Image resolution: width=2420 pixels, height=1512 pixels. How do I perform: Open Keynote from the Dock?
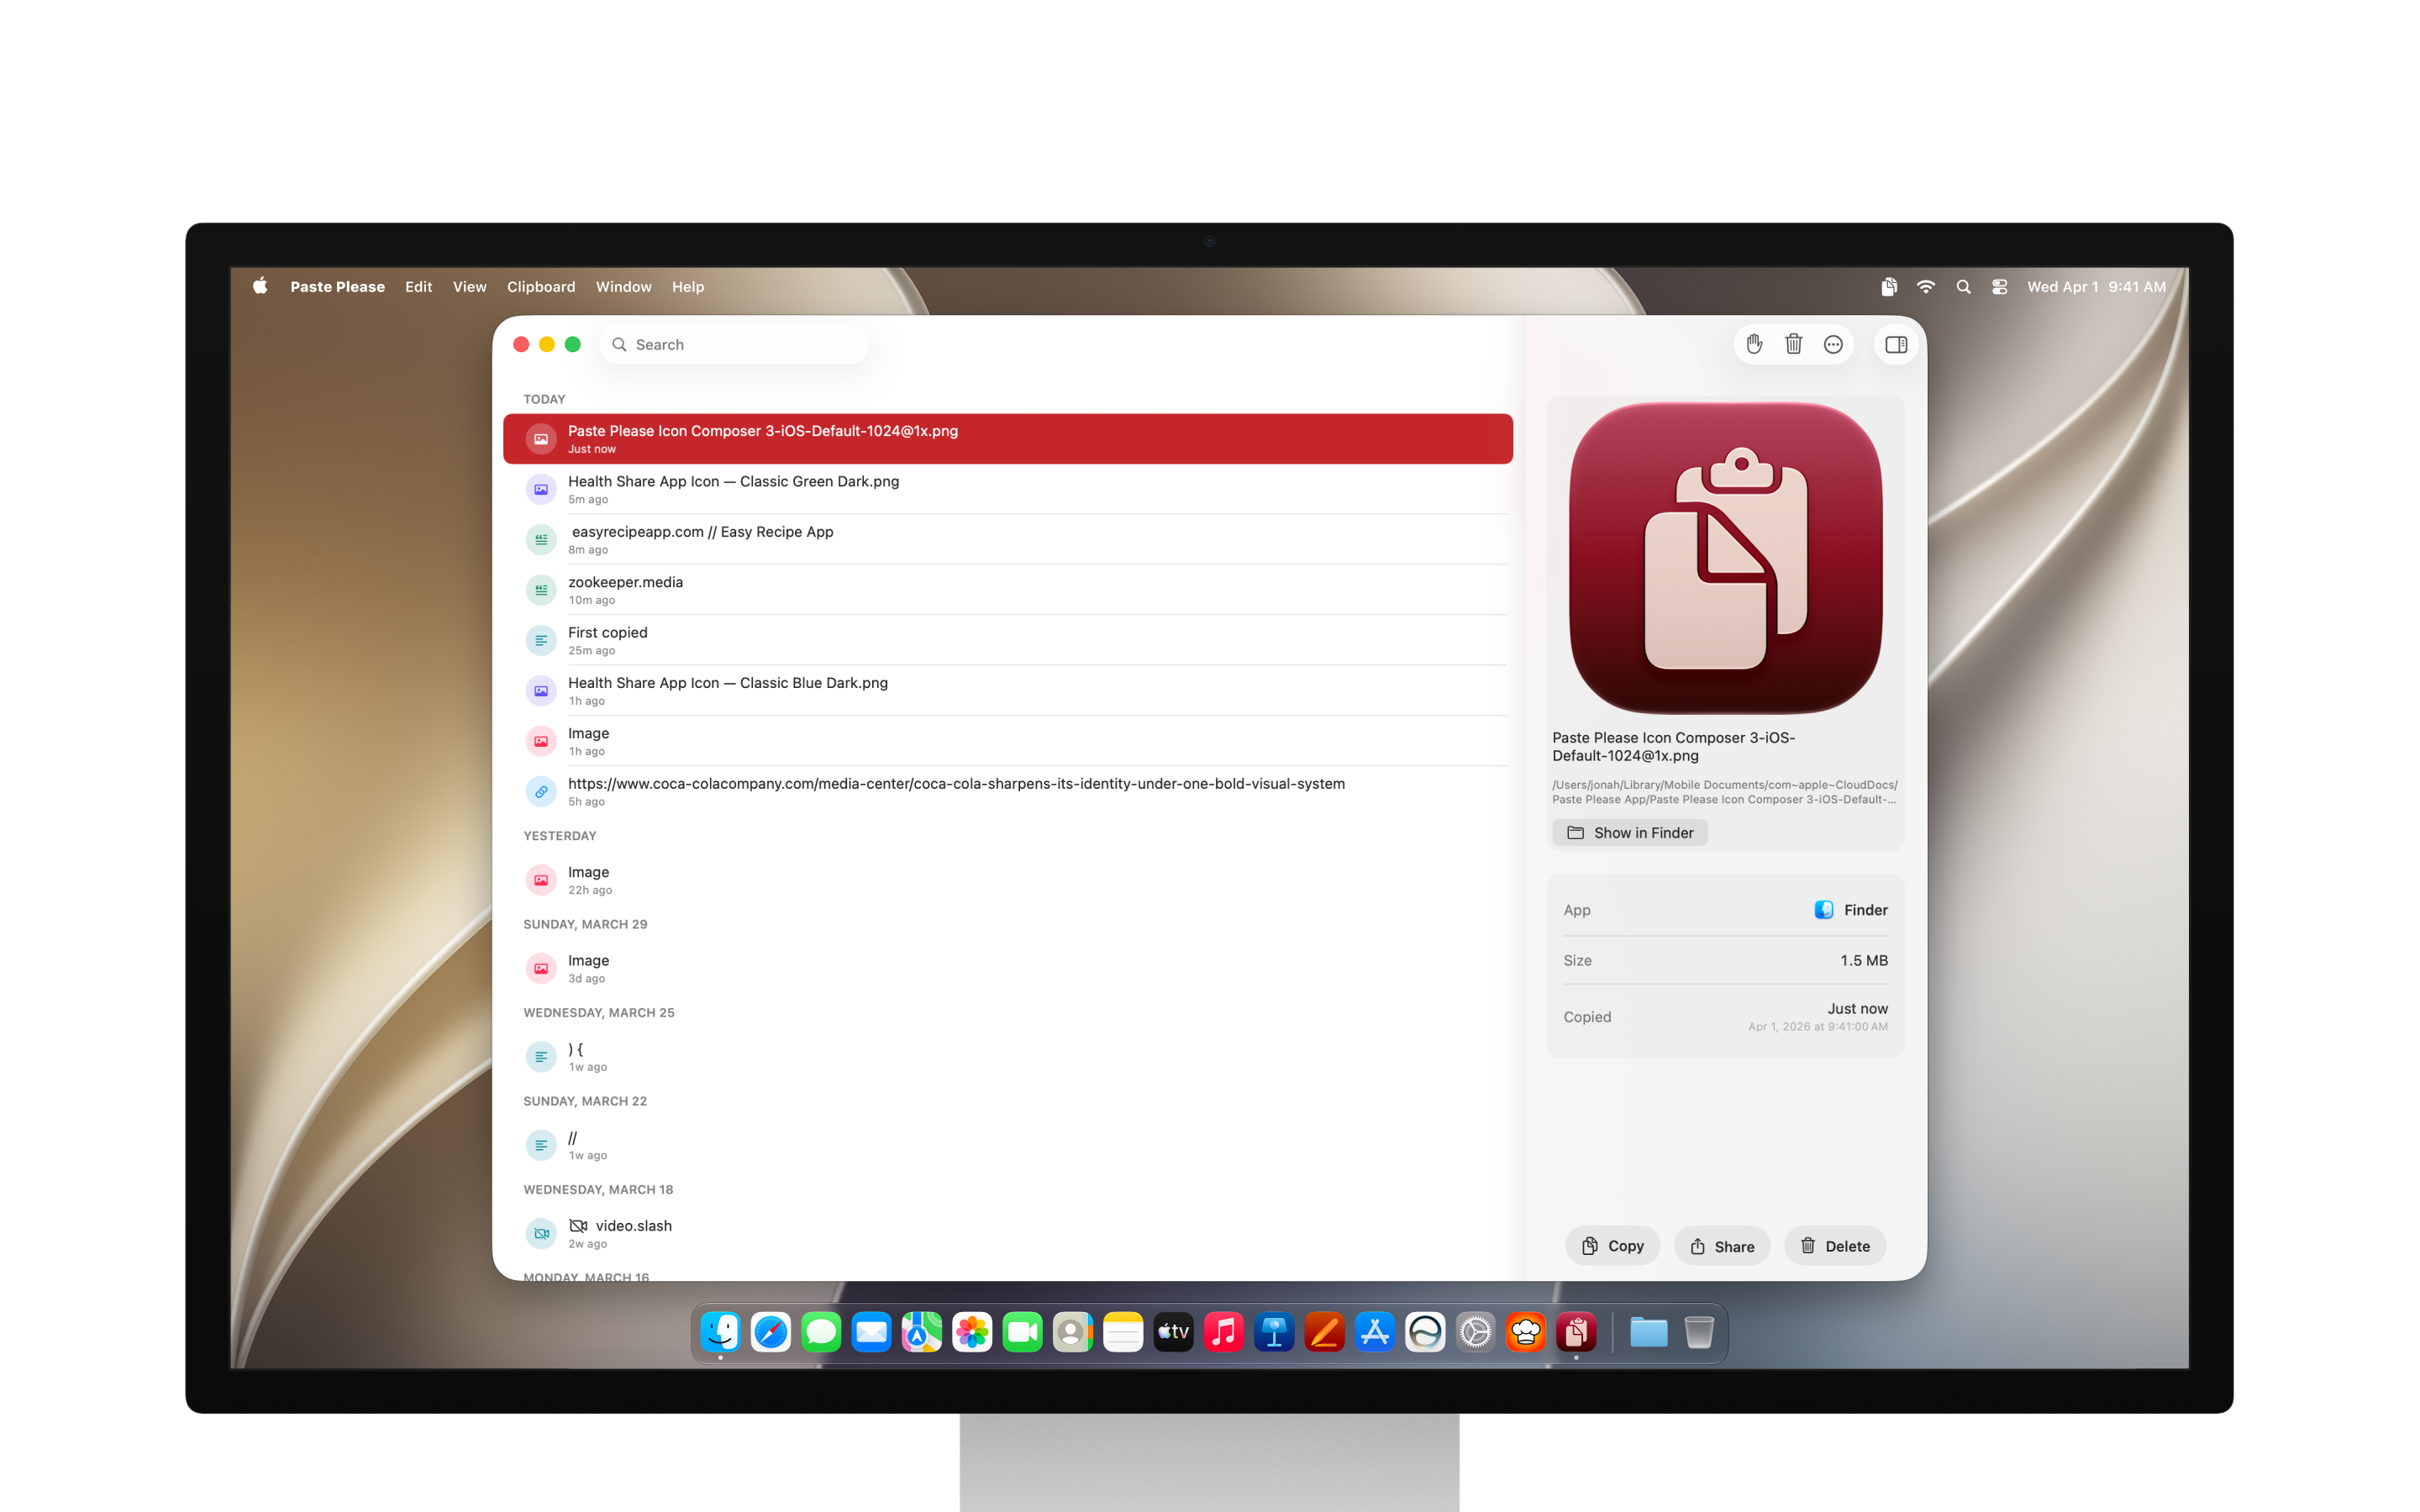[x=1274, y=1332]
